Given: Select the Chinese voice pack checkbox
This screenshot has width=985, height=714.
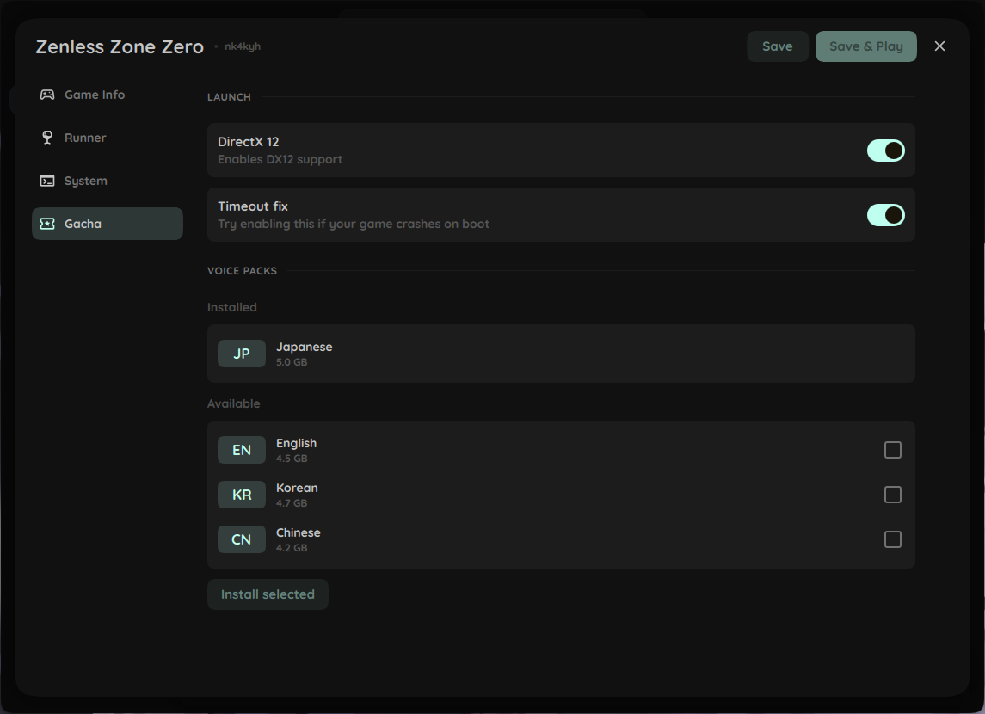Looking at the screenshot, I should [893, 539].
